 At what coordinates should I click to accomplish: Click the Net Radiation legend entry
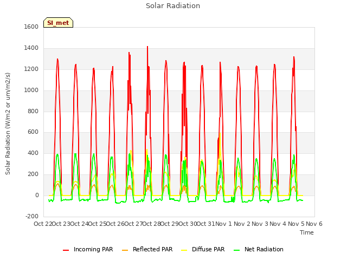pos(259,249)
